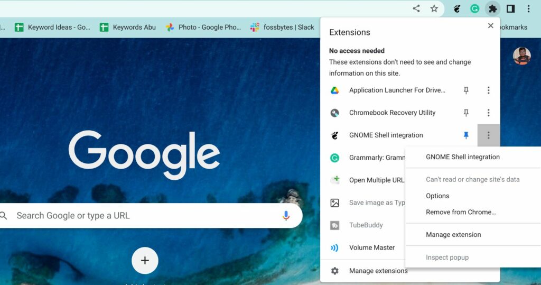Image resolution: width=541 pixels, height=285 pixels.
Task: Start voice search with the microphone icon
Action: pyautogui.click(x=286, y=216)
